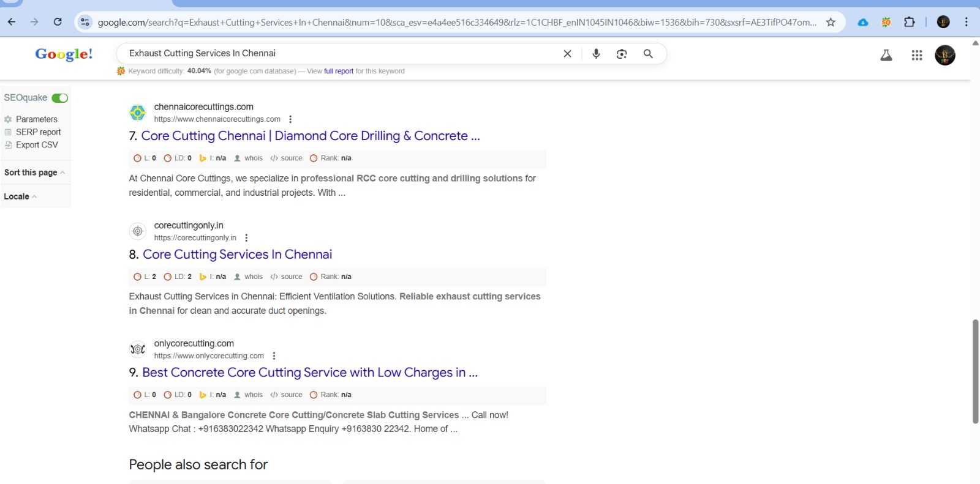The width and height of the screenshot is (980, 484).
Task: Open the SERP report
Action: [x=38, y=132]
